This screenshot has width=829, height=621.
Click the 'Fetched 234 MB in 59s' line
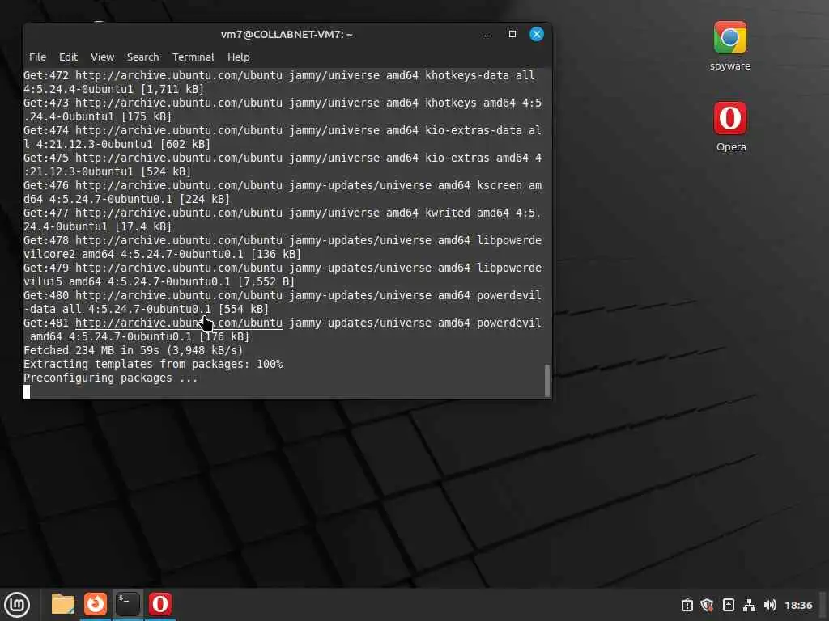tap(134, 350)
